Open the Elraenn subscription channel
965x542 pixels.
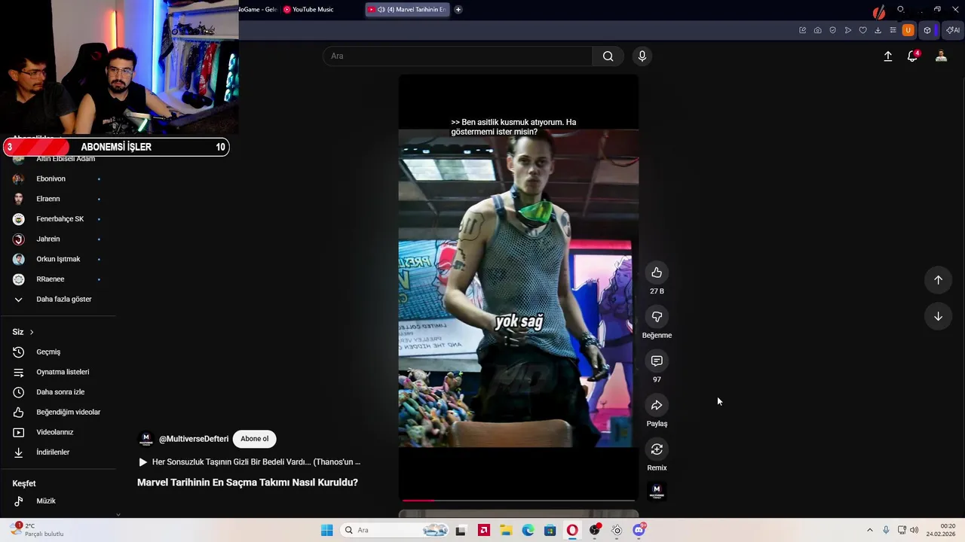coord(48,199)
